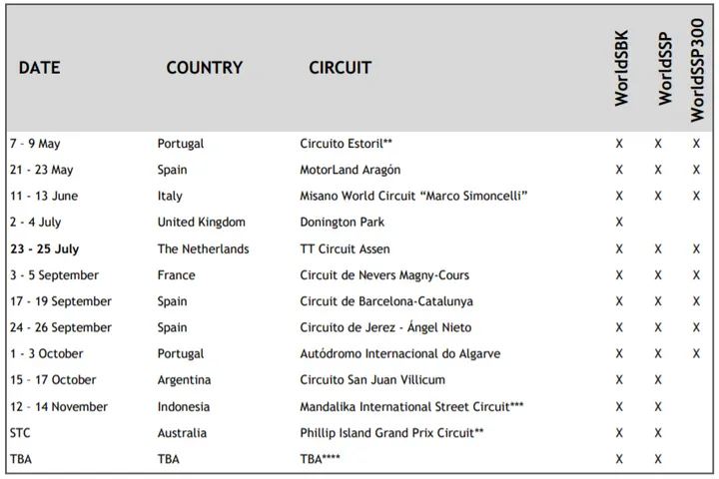Click the DATE column header
The width and height of the screenshot is (719, 479).
coord(39,68)
